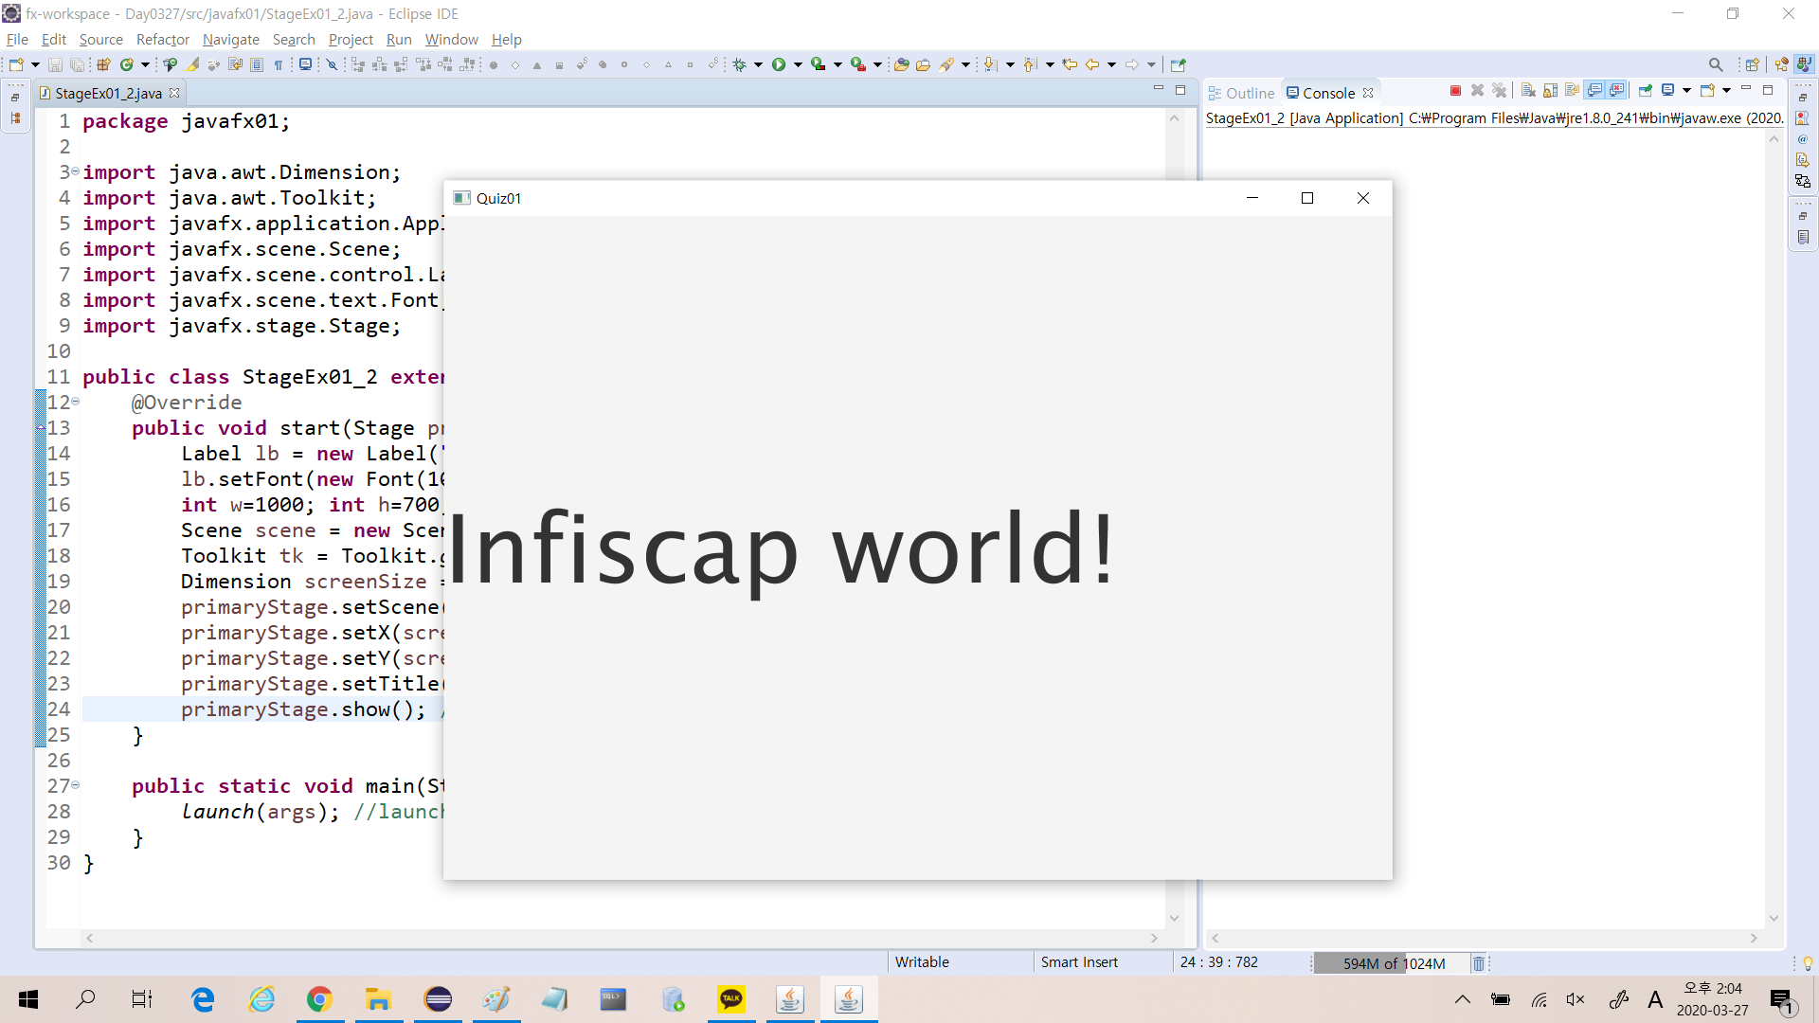Click the Save icon in the toolbar

click(55, 64)
